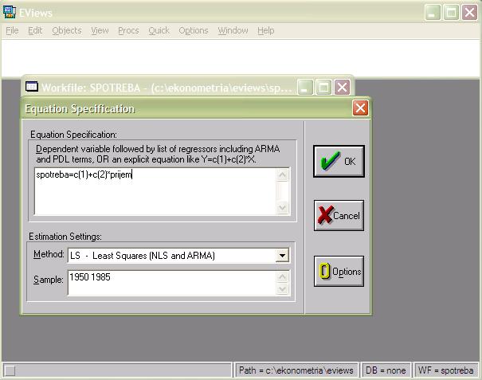Open the Help menu
Screen dimensions: 482x380
coord(265,30)
